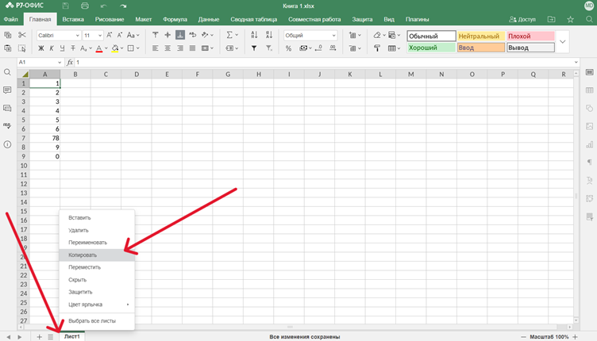This screenshot has height=341, width=597.
Task: Click the Cut scissors icon
Action: click(22, 35)
